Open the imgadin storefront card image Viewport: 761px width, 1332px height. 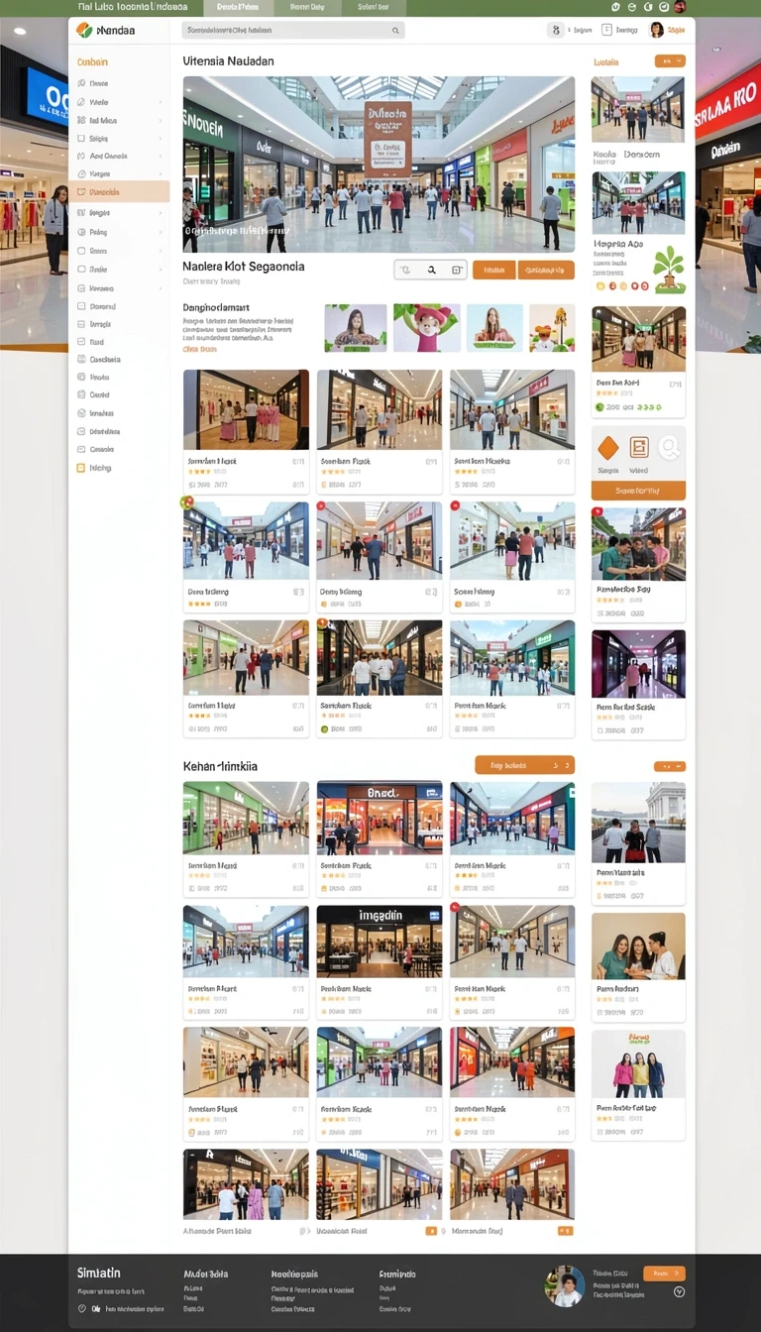tap(380, 940)
